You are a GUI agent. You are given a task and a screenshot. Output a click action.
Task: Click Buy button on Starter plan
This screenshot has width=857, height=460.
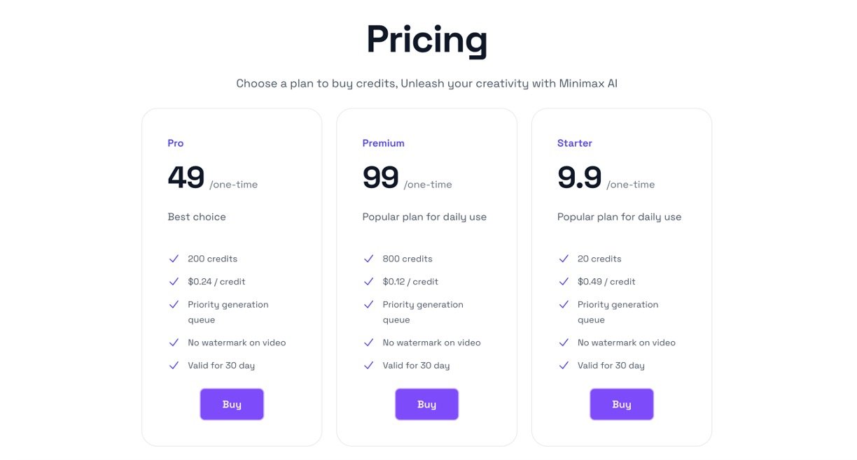[x=621, y=404]
